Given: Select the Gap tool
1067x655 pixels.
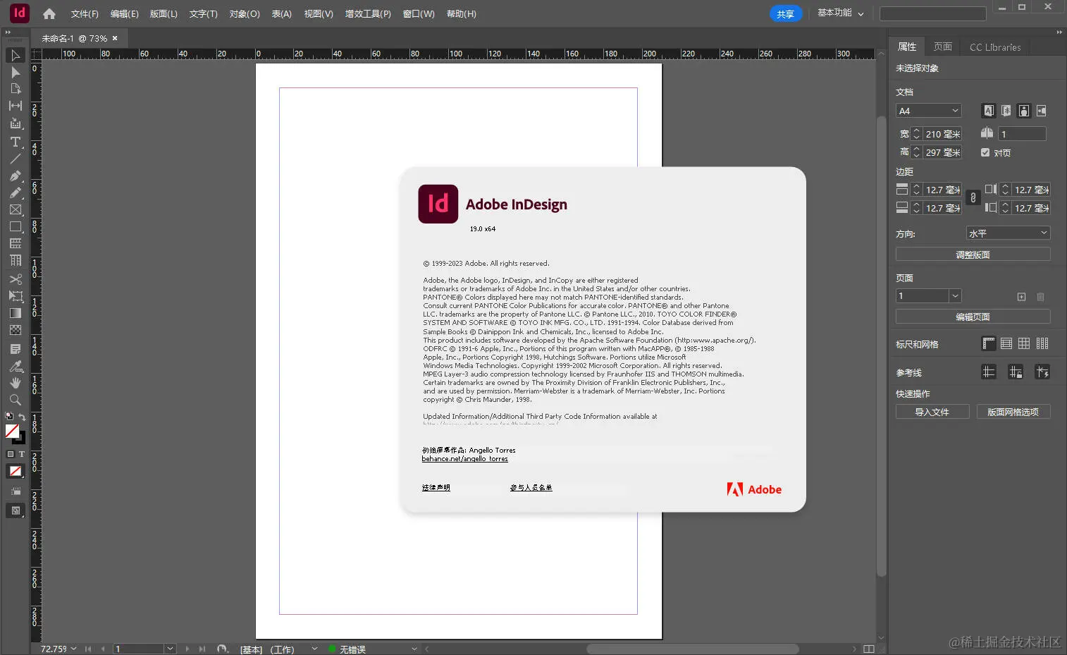Looking at the screenshot, I should pyautogui.click(x=16, y=106).
